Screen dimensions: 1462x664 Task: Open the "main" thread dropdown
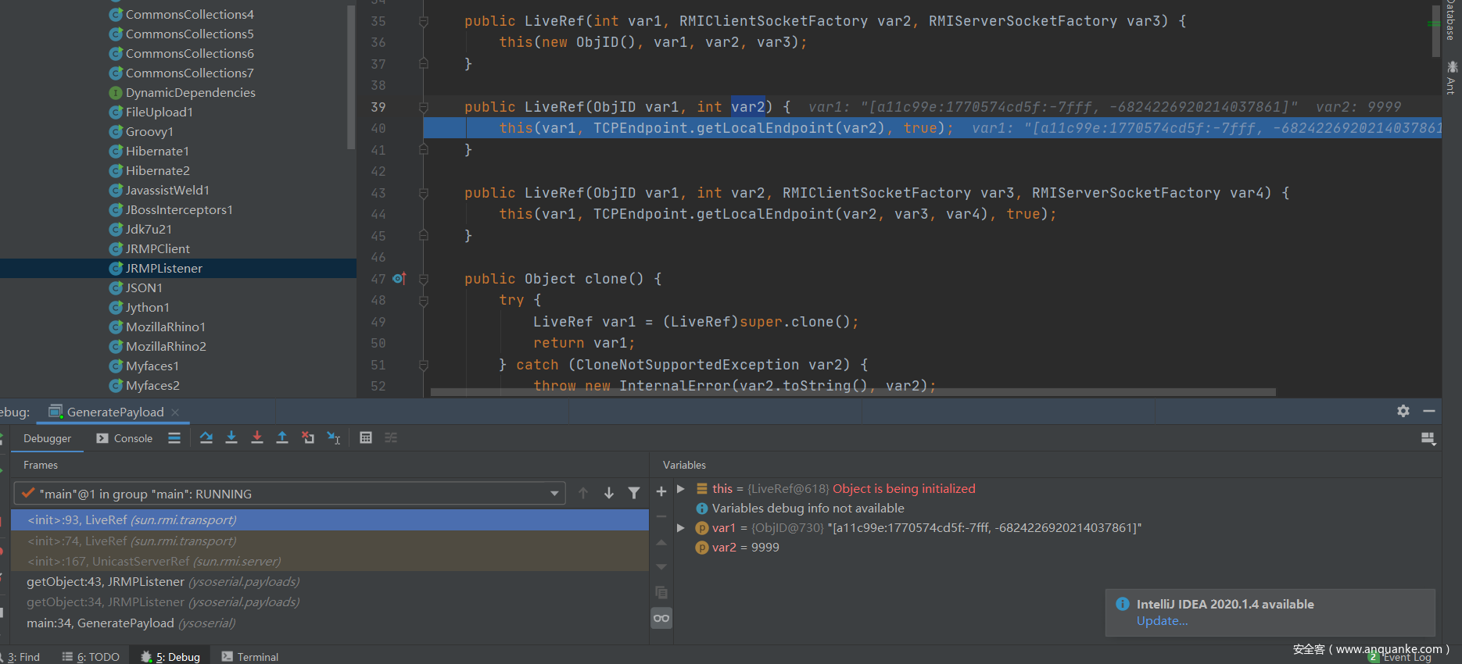[554, 494]
